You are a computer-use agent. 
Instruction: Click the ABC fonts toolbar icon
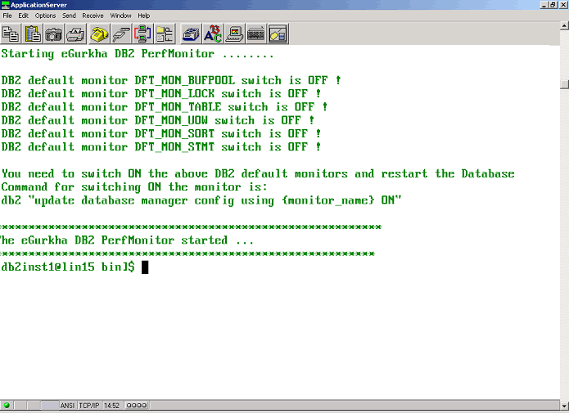(213, 34)
